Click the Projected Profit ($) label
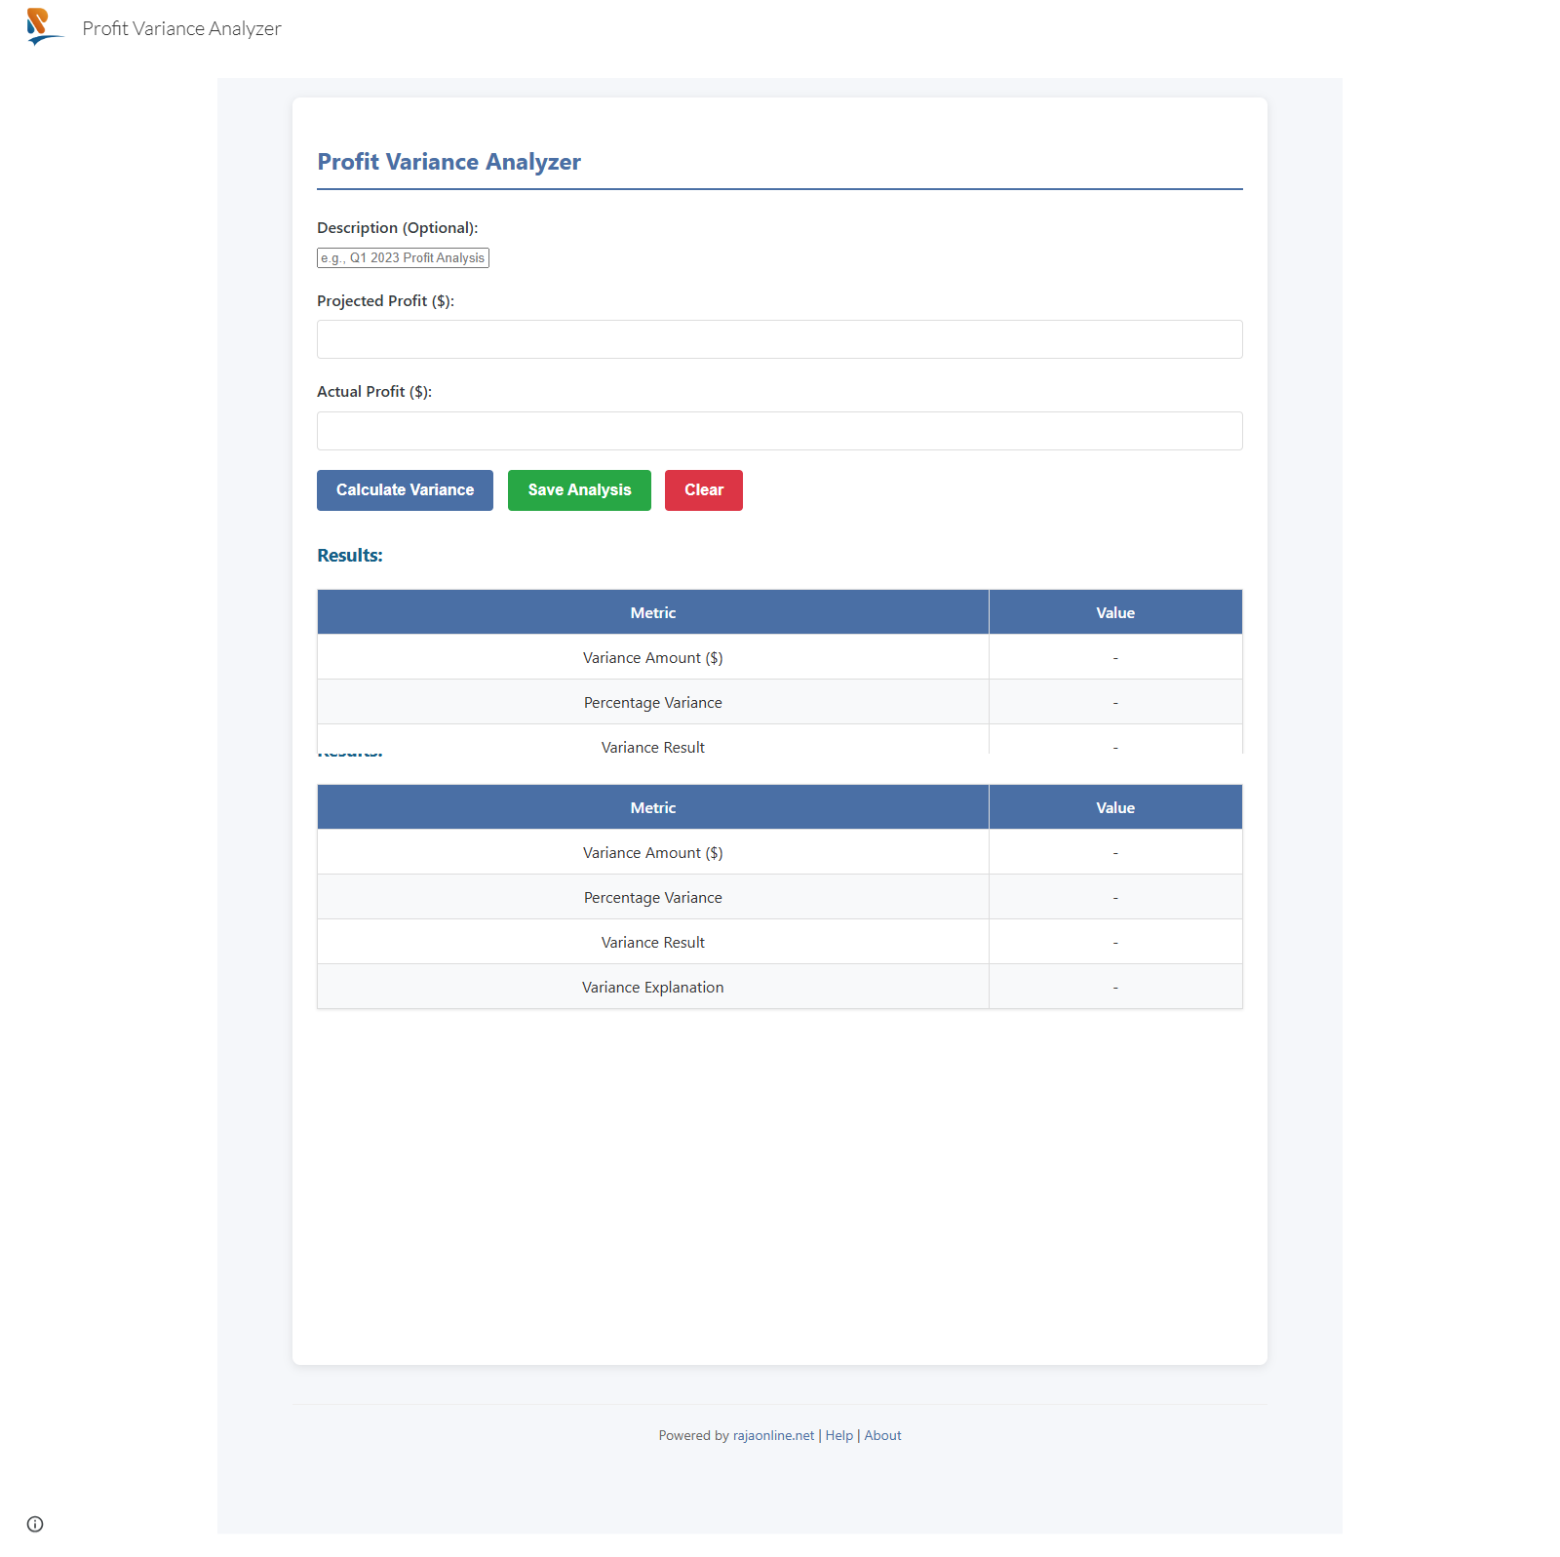The width and height of the screenshot is (1560, 1557). pos(385,300)
